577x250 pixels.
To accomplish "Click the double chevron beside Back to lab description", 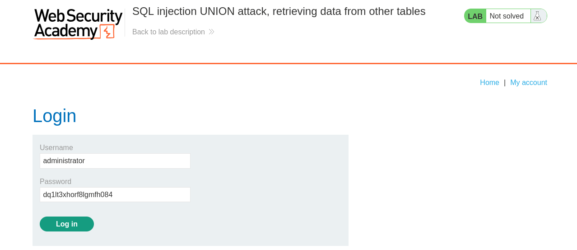I will tap(211, 32).
